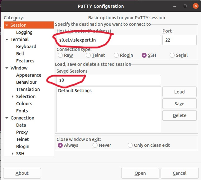Open SSH settings in category tree
The width and height of the screenshot is (201, 180).
(x=20, y=154)
